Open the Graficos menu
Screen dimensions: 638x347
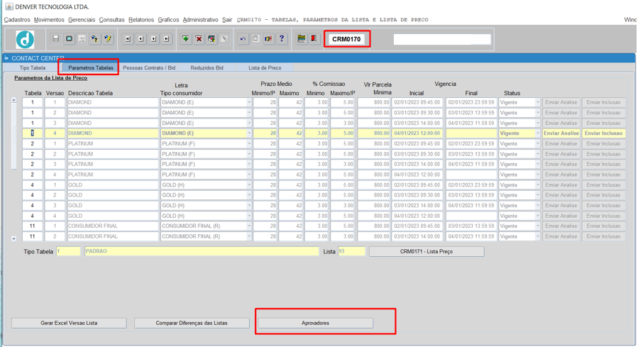[168, 20]
